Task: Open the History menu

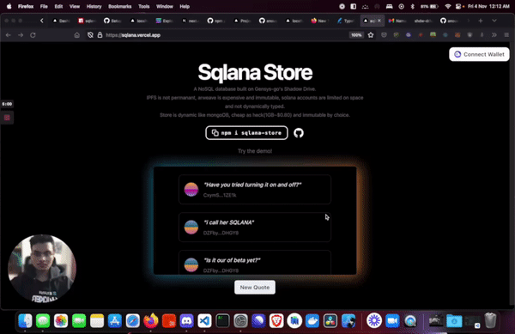Action: (94, 6)
